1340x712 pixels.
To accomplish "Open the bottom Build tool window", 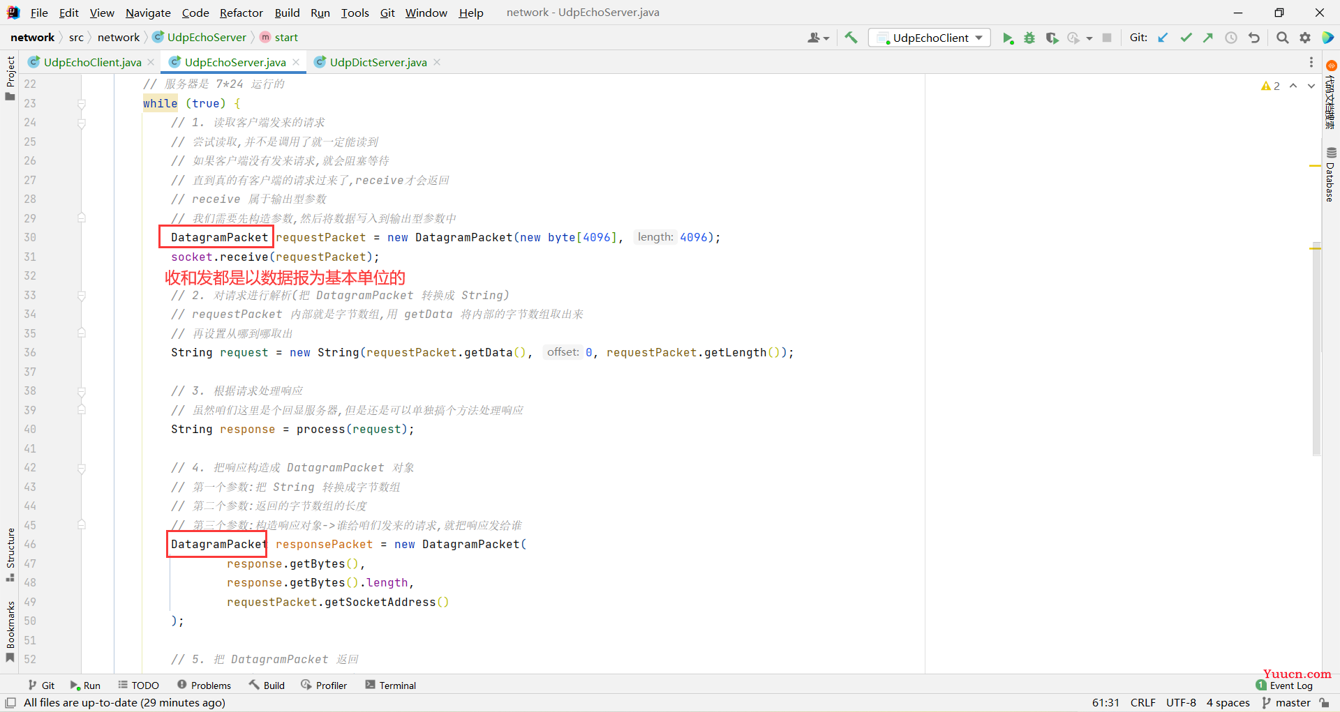I will [267, 686].
